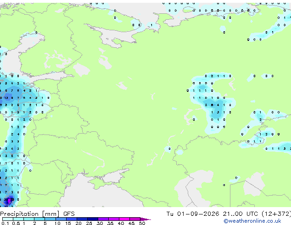Image resolution: width=291 pixels, height=225 pixels.
Task: Select the 5–10 mm legend color swatch
Action: coord(50,219)
